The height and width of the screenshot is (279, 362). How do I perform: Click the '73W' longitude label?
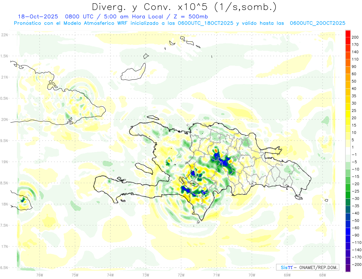[x=146, y=275]
